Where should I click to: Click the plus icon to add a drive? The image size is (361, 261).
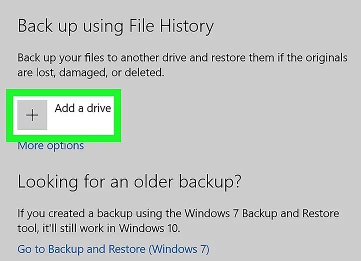32,115
